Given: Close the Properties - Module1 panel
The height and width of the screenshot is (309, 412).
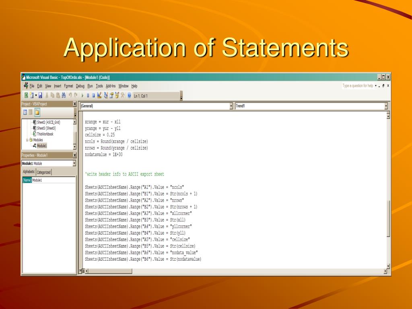Looking at the screenshot, I should (x=74, y=155).
